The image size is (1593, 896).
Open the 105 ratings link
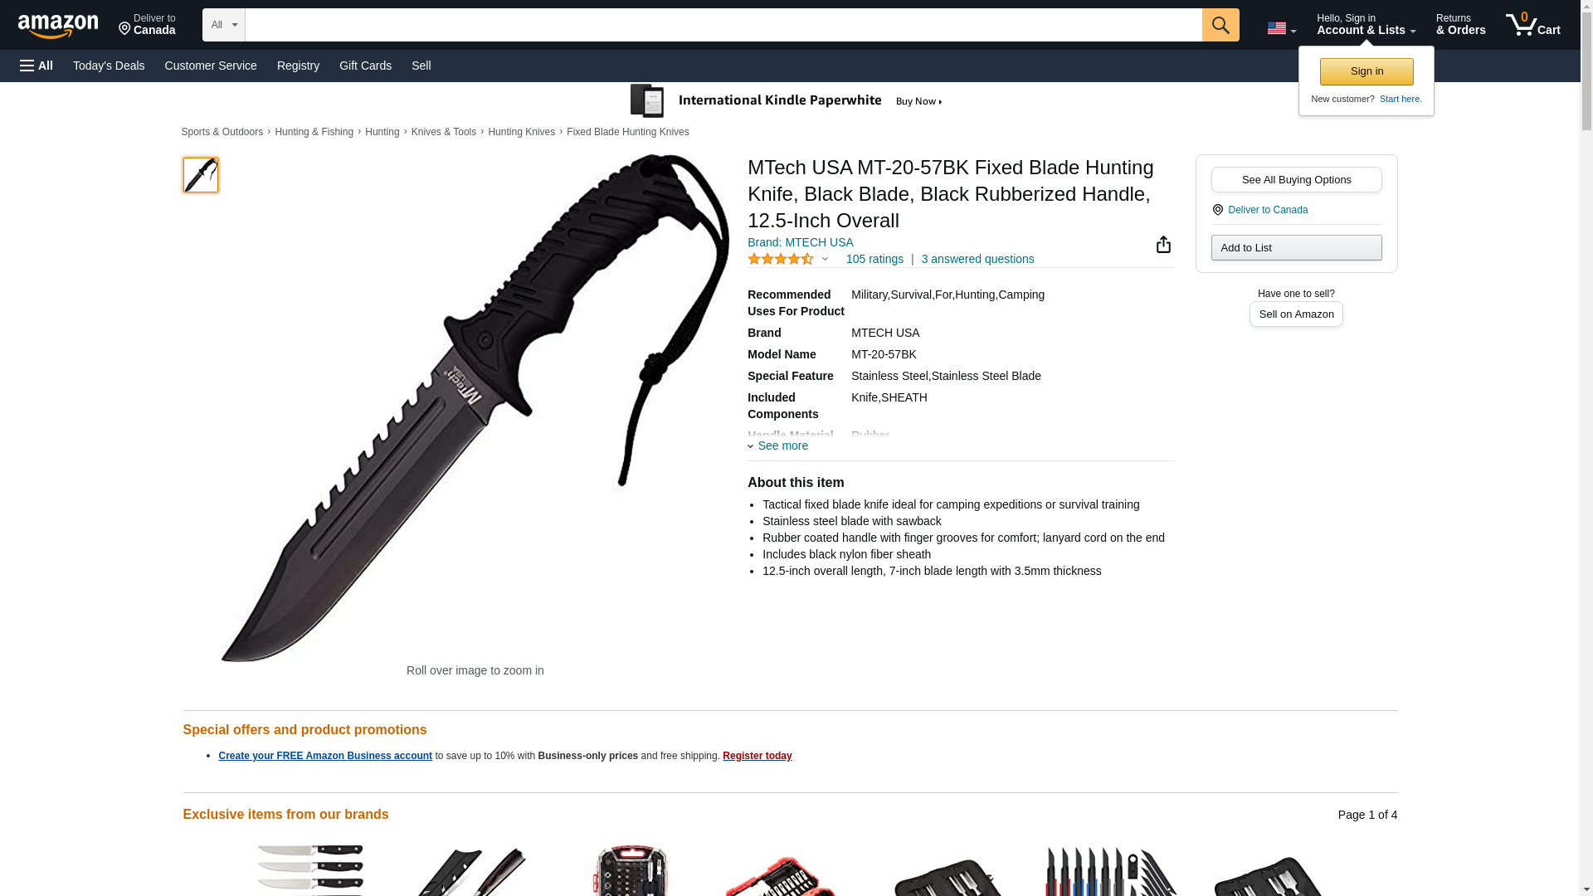click(874, 259)
